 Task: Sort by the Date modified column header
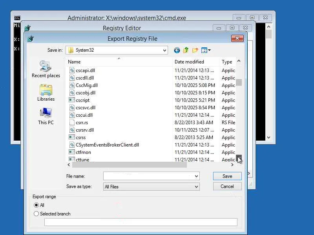195,62
